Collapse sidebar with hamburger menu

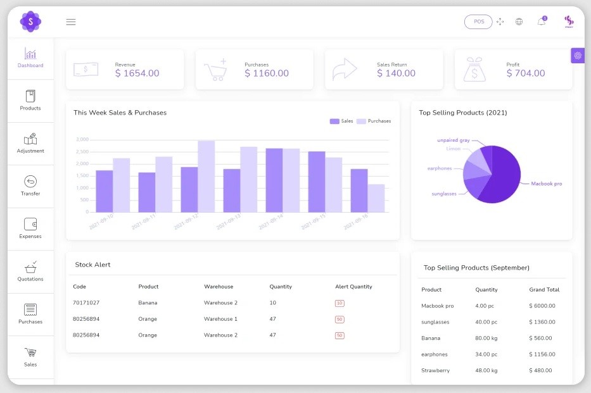coord(71,22)
